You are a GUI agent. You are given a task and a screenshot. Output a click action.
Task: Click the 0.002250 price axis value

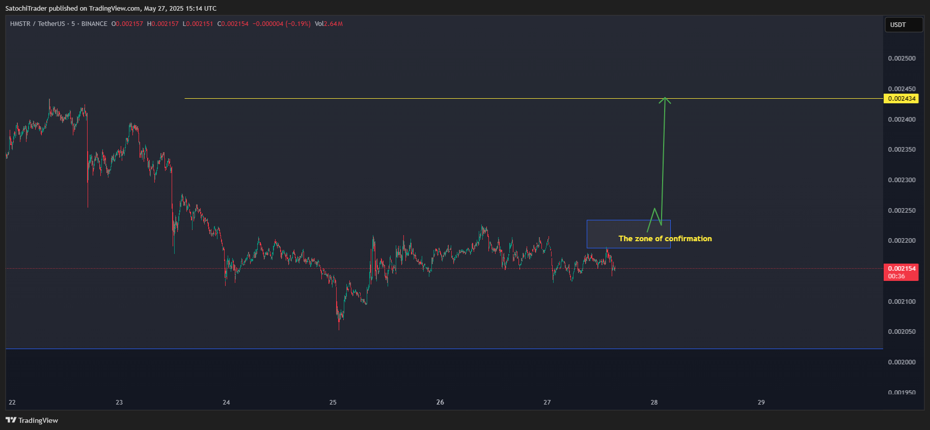pyautogui.click(x=901, y=211)
